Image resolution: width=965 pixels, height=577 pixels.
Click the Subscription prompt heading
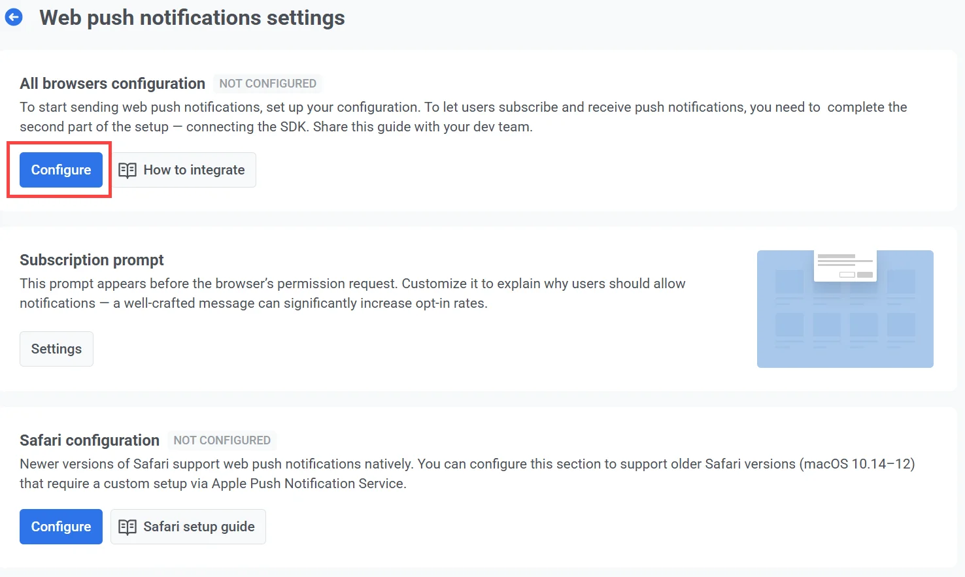pos(92,259)
